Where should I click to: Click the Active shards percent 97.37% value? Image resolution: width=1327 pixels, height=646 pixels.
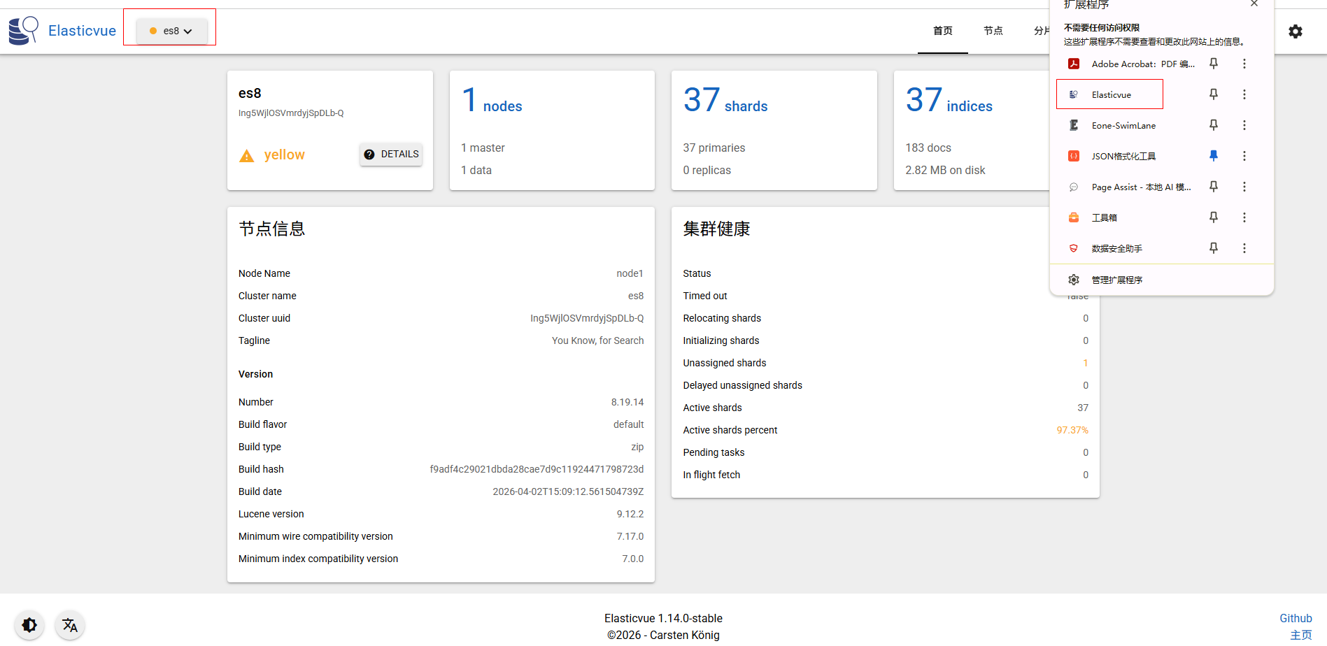click(x=1072, y=430)
